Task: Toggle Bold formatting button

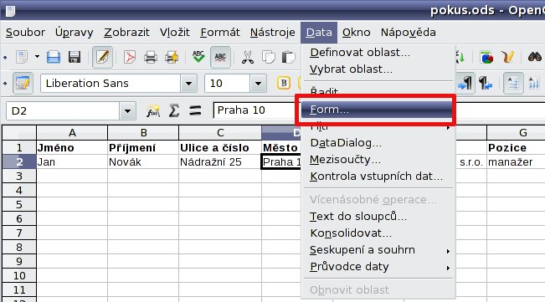Action: click(x=284, y=84)
